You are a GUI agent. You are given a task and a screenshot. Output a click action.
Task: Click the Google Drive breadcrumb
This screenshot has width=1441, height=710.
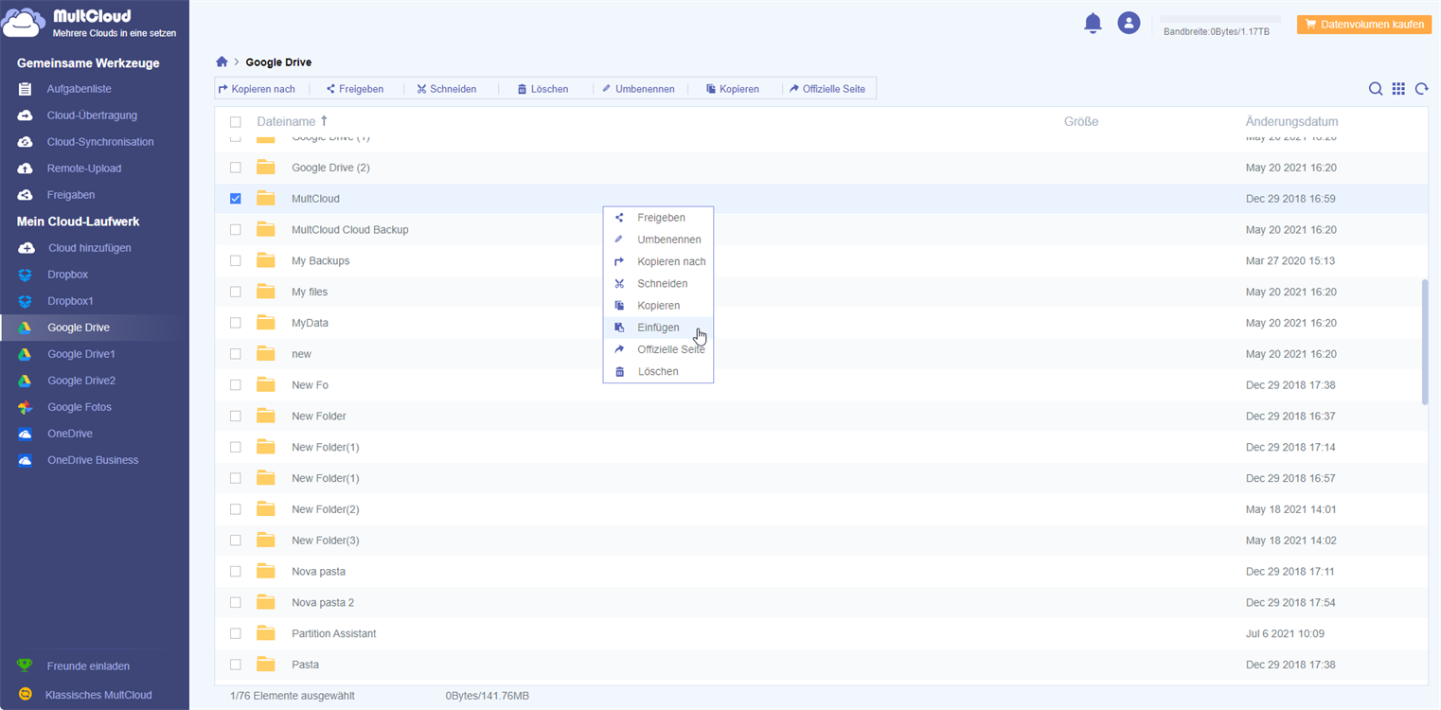278,62
